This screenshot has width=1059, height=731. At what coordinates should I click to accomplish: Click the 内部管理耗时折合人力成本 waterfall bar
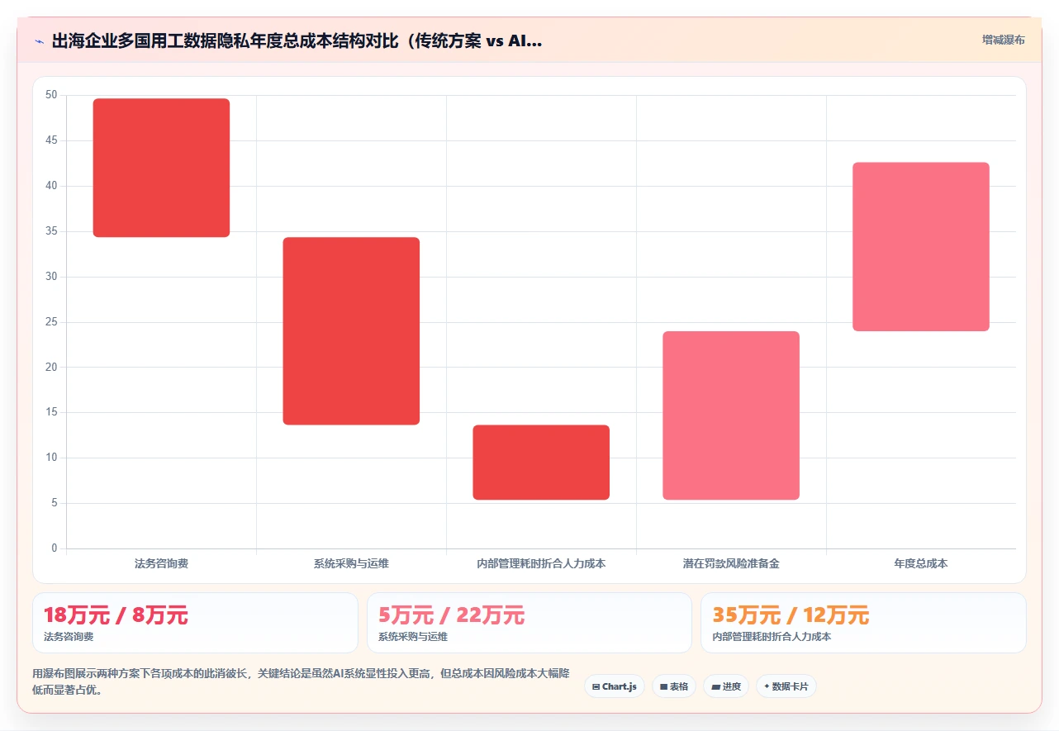[x=541, y=463]
